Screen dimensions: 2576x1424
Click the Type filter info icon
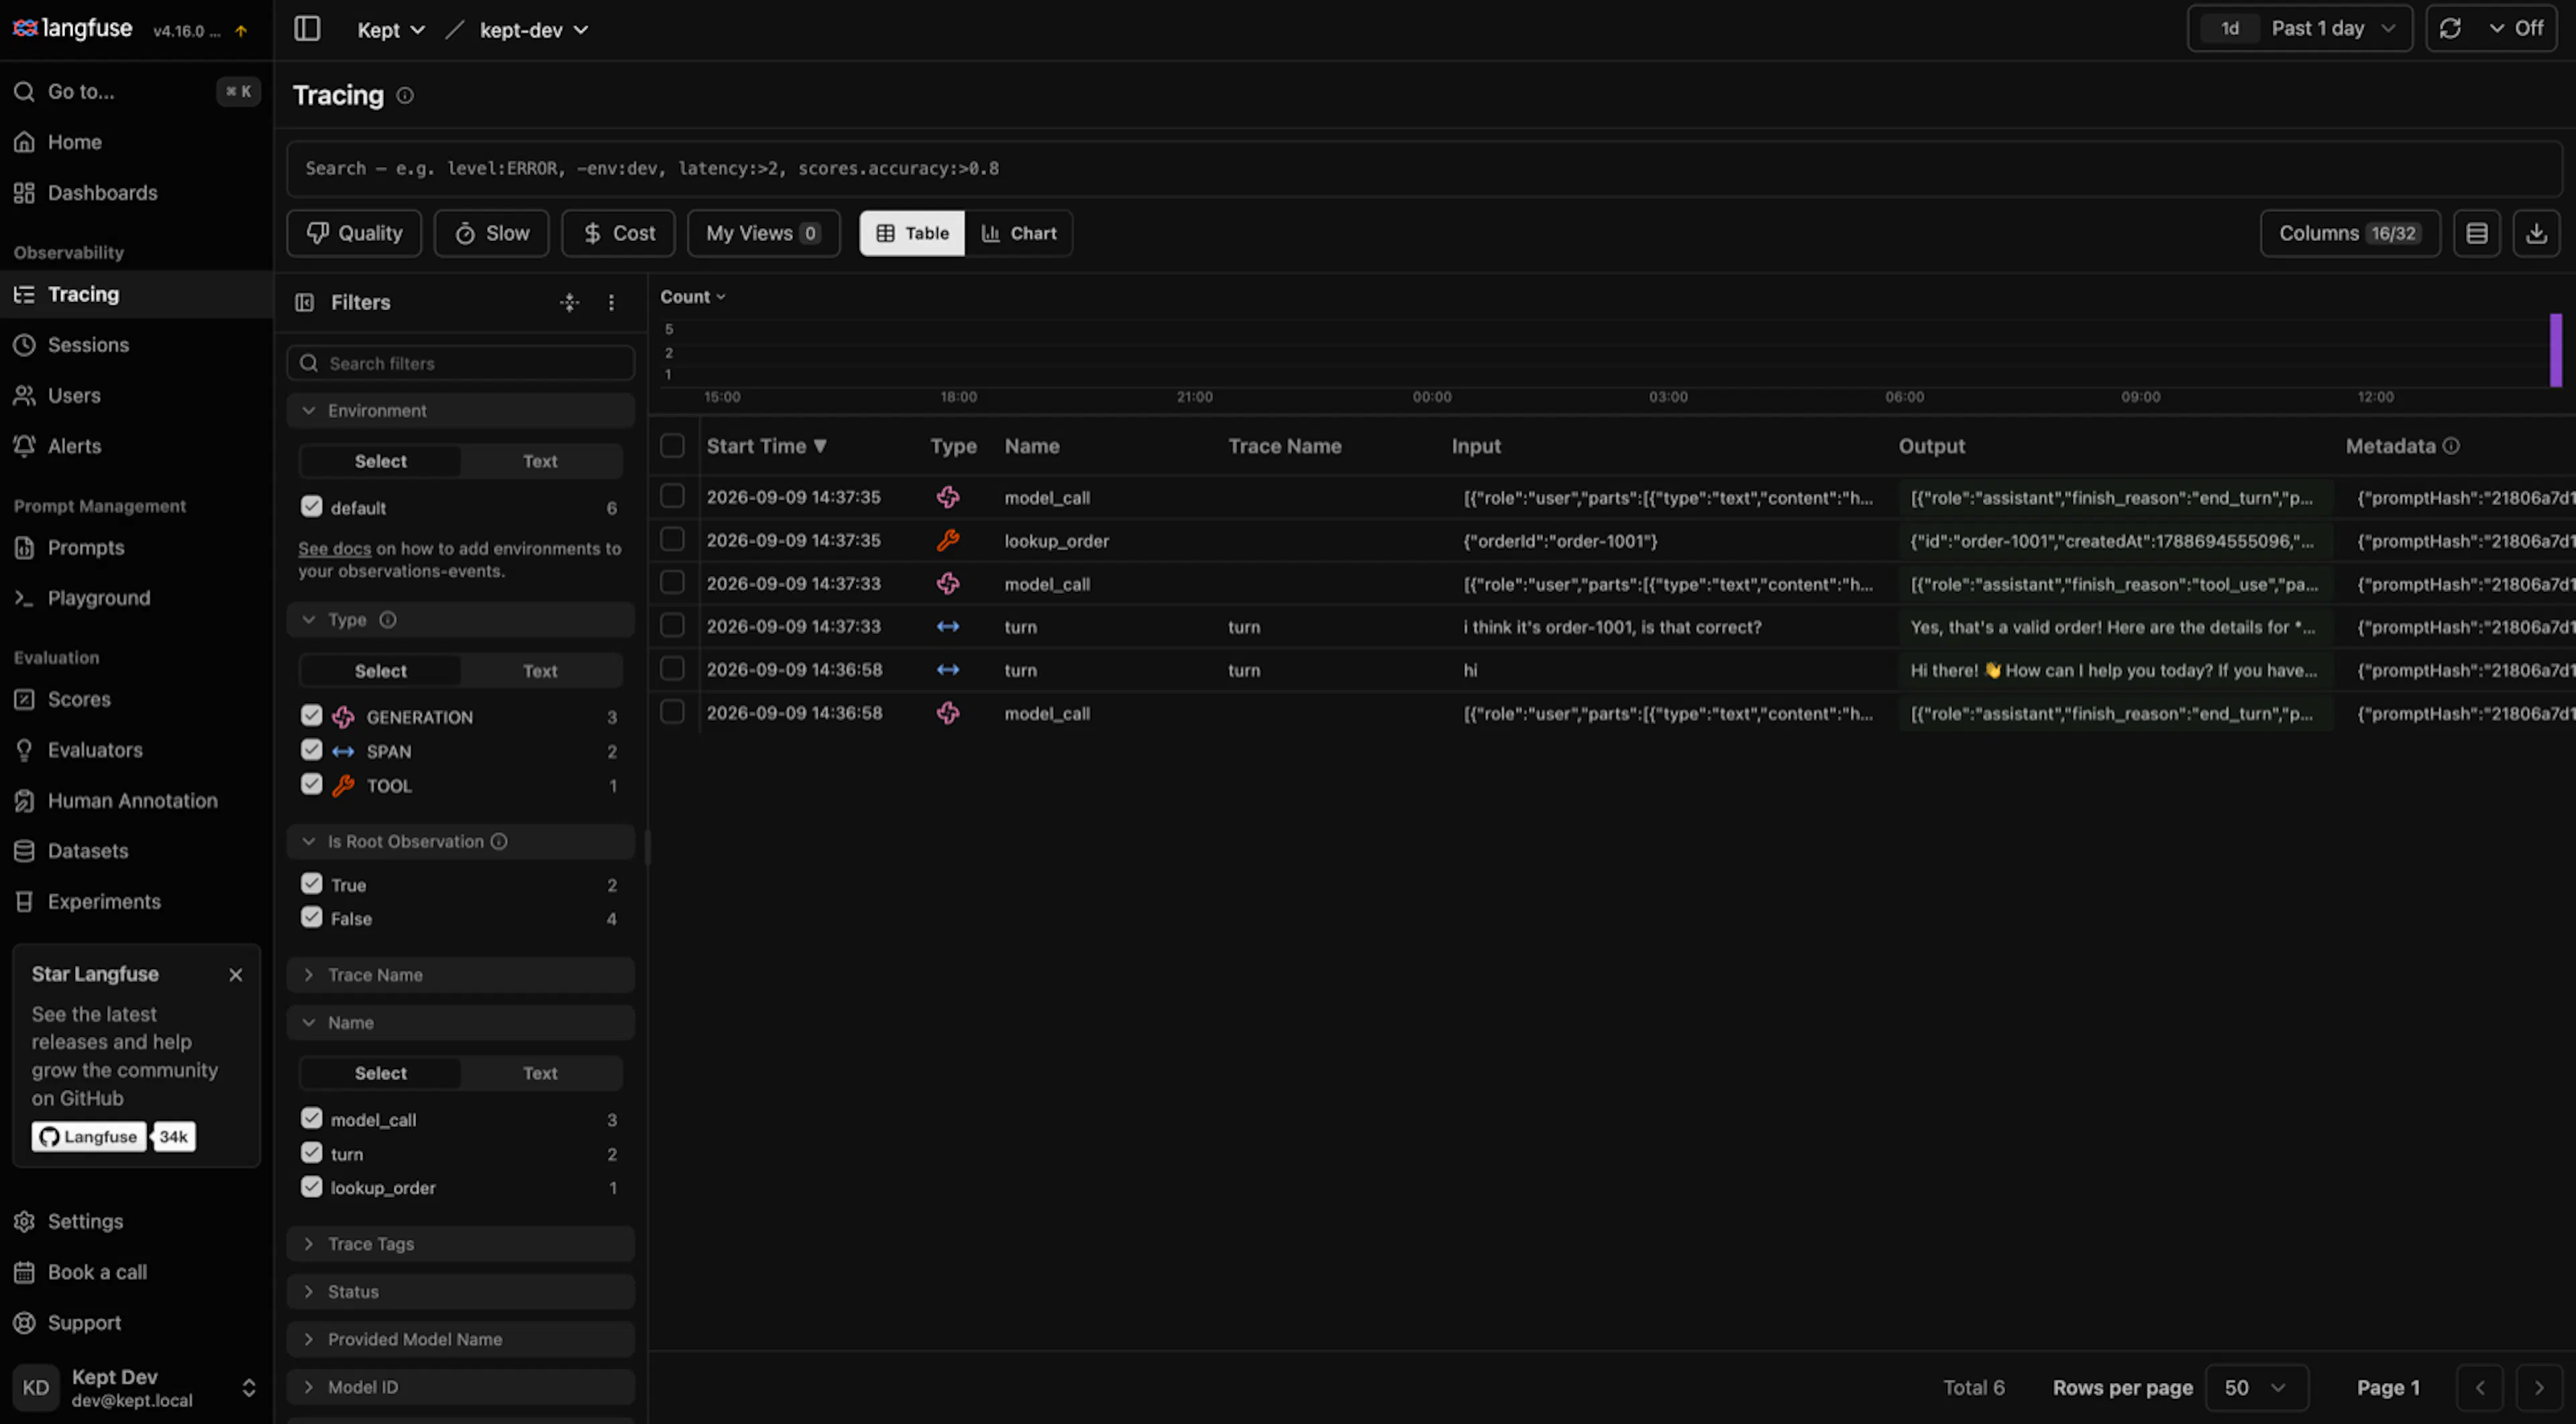pyautogui.click(x=388, y=620)
